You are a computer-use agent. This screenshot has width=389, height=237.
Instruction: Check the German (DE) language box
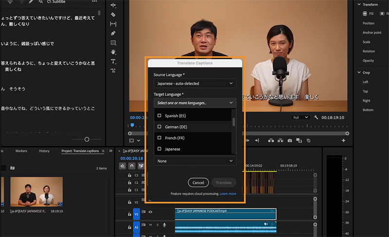(x=159, y=127)
